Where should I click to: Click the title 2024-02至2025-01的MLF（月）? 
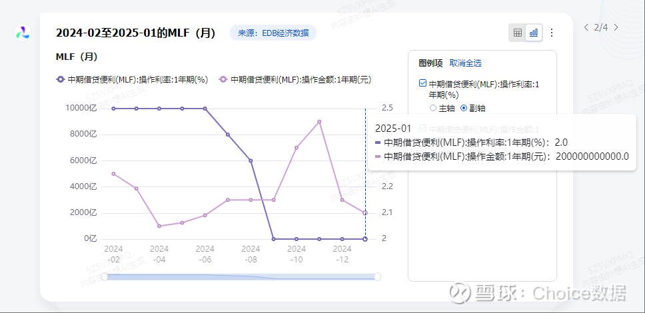[136, 33]
